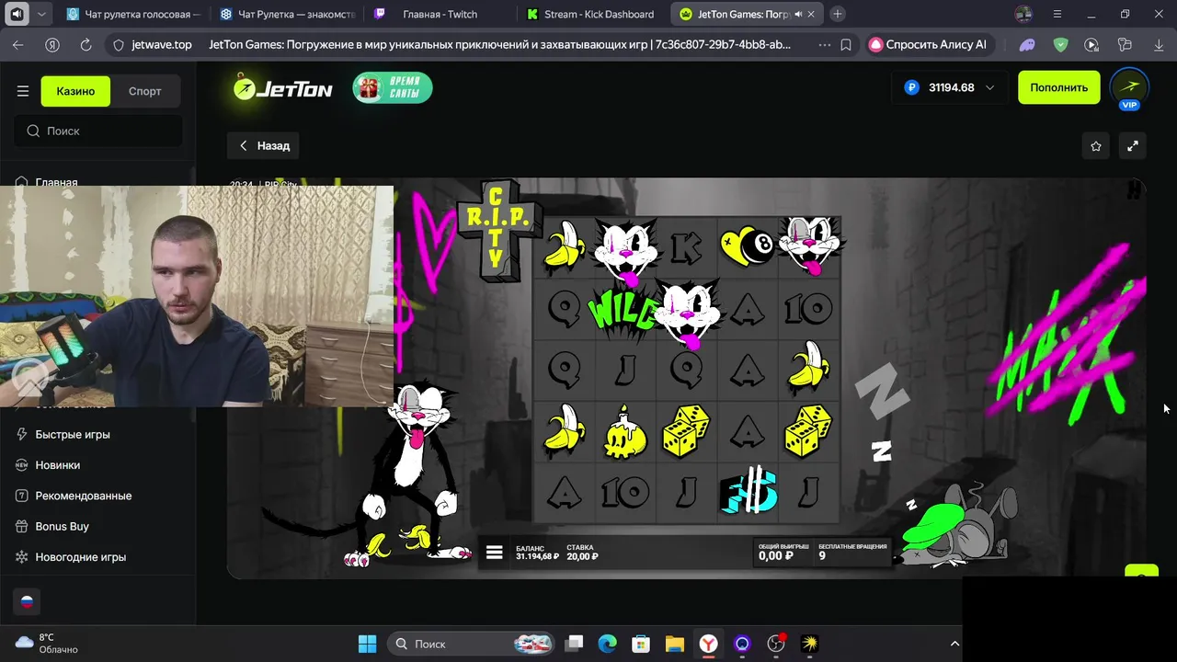Switch to Чат рулетка голосовая tab
This screenshot has width=1177, height=662.
tap(135, 14)
